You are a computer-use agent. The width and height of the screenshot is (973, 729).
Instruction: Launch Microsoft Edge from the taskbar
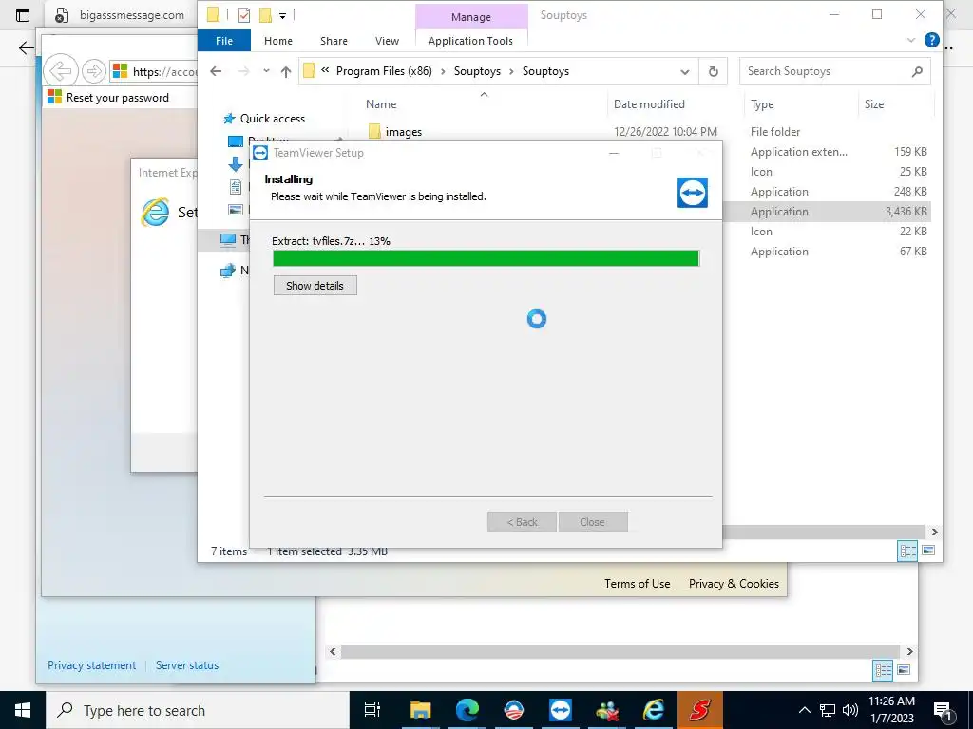(x=467, y=710)
